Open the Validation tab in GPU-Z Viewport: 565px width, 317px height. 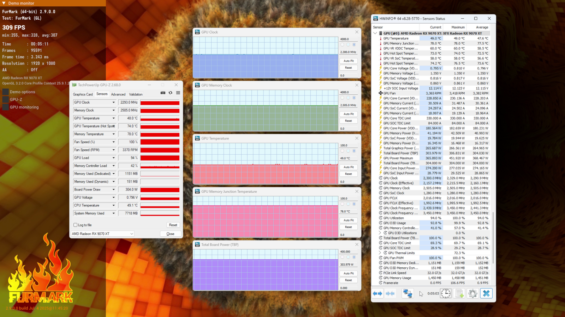[136, 94]
